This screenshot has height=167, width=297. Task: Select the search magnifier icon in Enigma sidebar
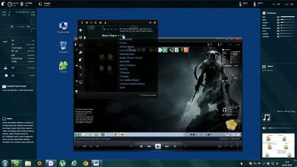point(80,67)
